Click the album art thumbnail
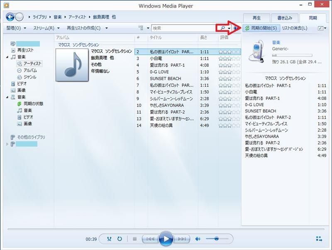332x250 pixels. (72, 65)
